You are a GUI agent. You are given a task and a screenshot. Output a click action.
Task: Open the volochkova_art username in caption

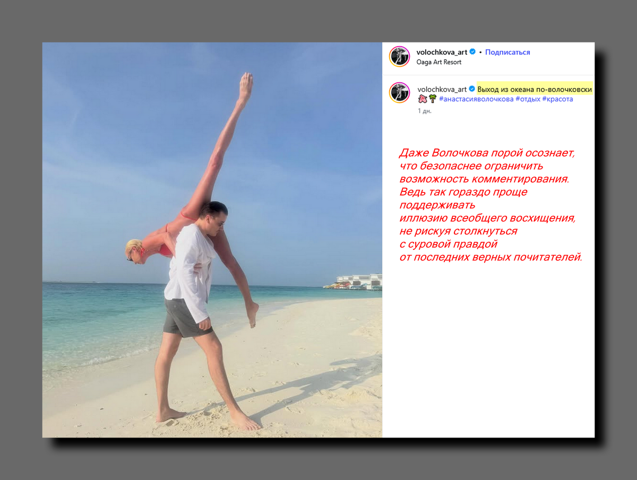(x=442, y=89)
